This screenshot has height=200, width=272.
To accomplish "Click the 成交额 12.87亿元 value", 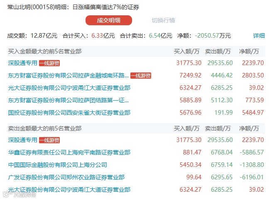I will tap(44, 36).
